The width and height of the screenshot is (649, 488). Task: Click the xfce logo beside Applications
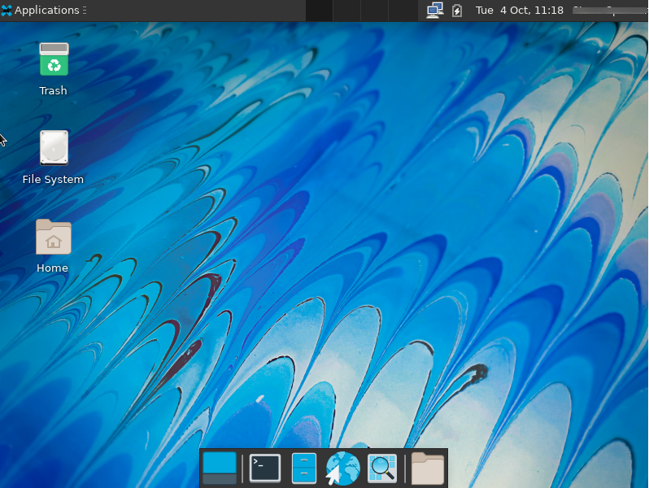[7, 11]
